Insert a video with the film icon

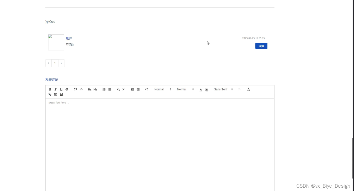pyautogui.click(x=61, y=94)
